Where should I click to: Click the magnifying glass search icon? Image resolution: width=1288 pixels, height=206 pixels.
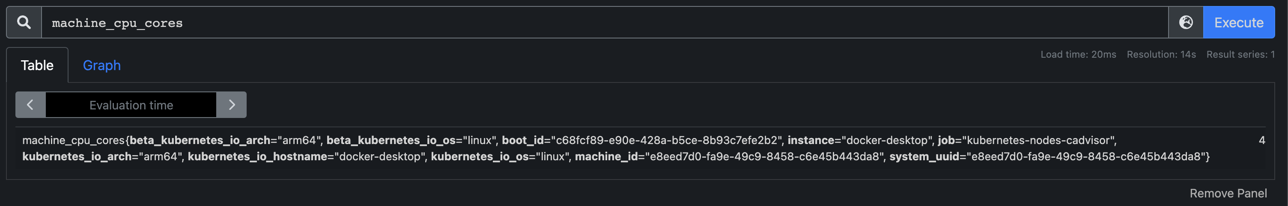click(24, 23)
